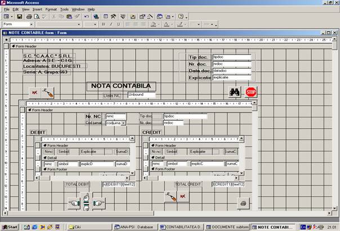Click the printer button in the subform
The width and height of the screenshot is (340, 231).
point(243,203)
